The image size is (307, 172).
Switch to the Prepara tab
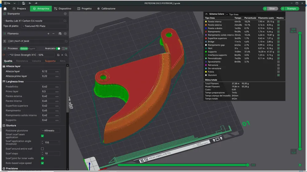pyautogui.click(x=19, y=9)
